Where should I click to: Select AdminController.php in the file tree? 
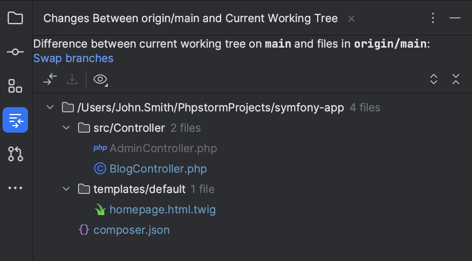[x=163, y=148]
